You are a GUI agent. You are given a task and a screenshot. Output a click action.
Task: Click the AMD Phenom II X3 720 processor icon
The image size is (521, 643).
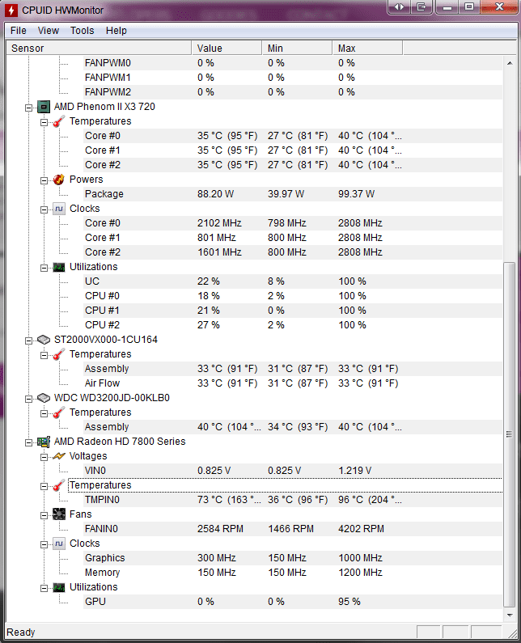[44, 107]
